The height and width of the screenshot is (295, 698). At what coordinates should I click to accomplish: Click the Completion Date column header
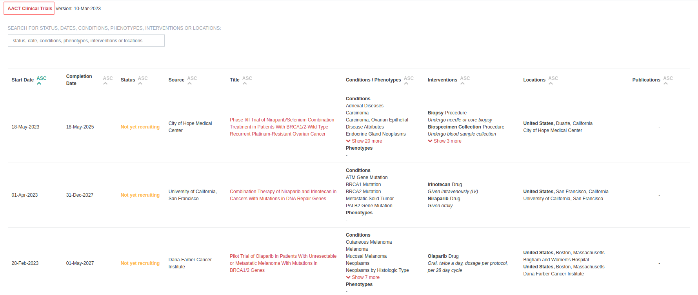pyautogui.click(x=79, y=80)
